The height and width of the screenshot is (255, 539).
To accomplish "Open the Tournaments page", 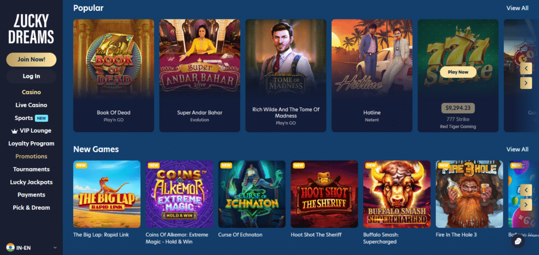I will click(31, 169).
